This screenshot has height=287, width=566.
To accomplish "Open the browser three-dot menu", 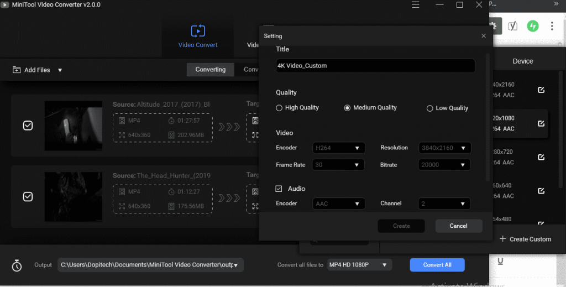I will tap(552, 26).
